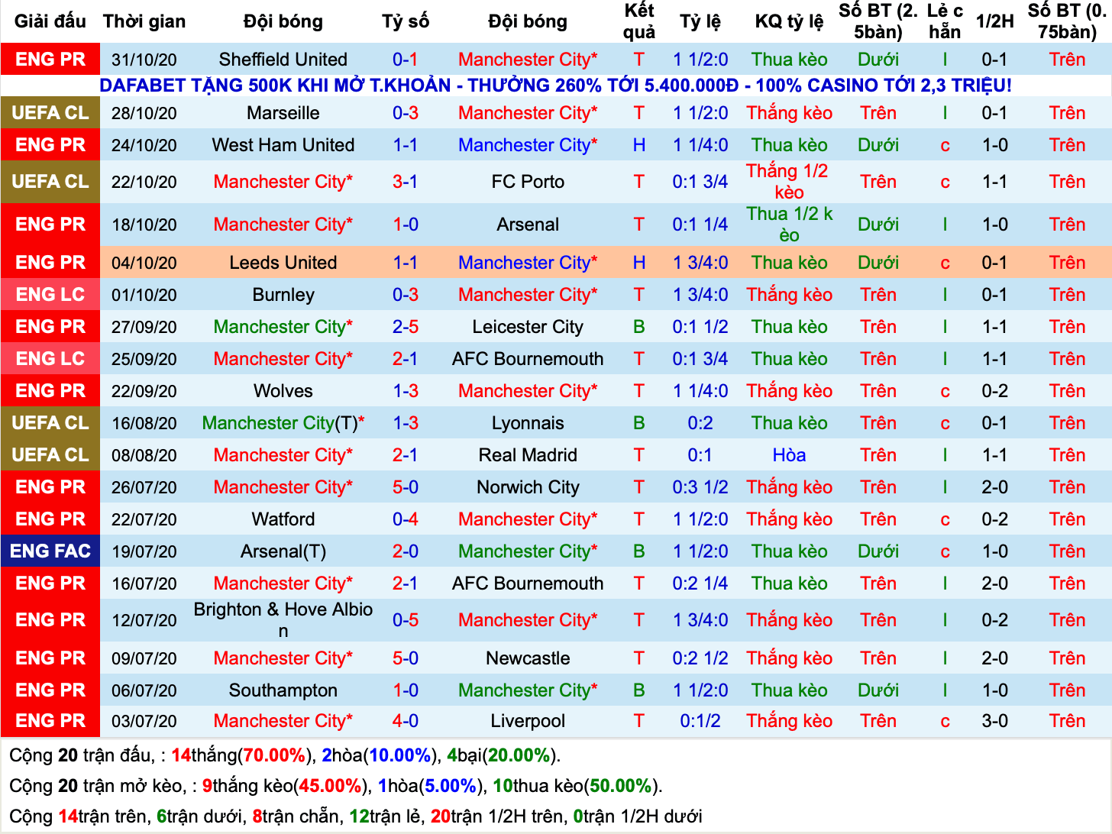1112x834 pixels.
Task: Click score 4-0 for Liverpool match
Action: point(406,721)
